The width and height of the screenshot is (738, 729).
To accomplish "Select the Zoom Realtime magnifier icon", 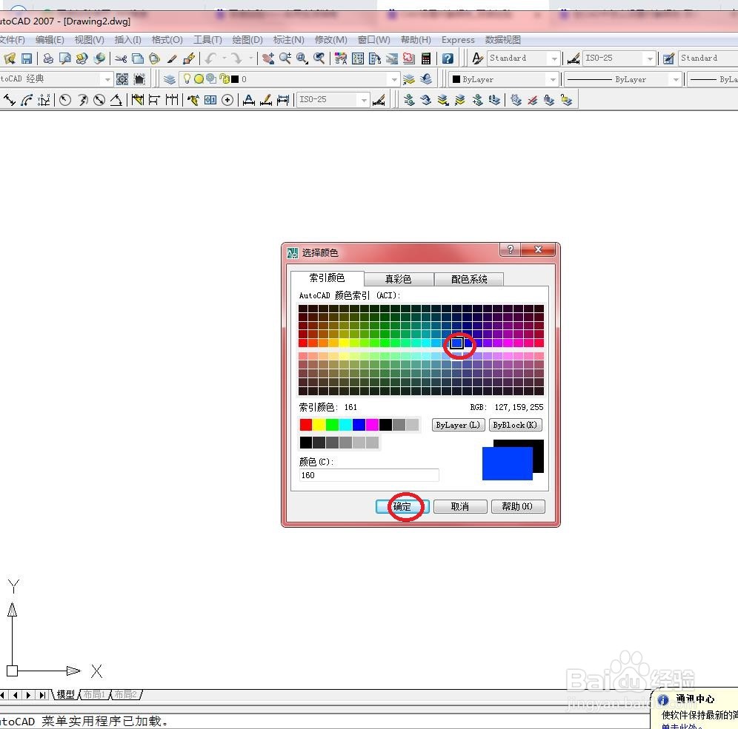I will 285,58.
